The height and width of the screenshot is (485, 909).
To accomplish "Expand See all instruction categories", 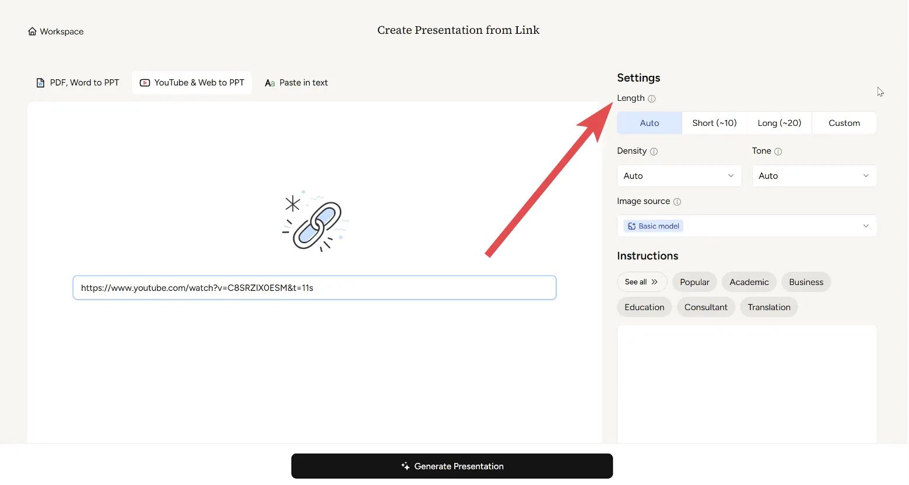I will click(x=641, y=282).
